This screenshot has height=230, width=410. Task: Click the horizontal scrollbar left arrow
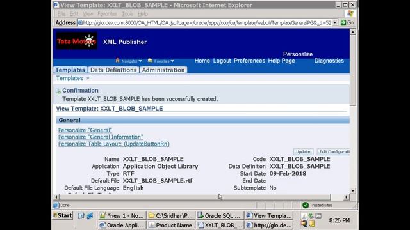coord(56,197)
